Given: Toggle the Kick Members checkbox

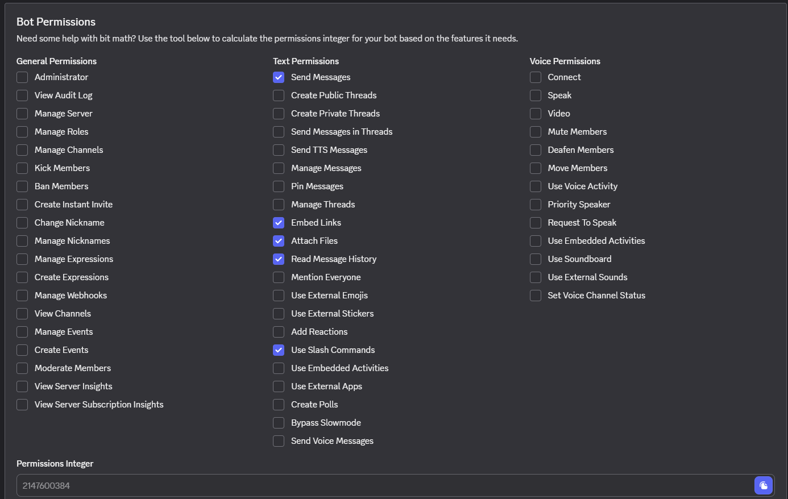Looking at the screenshot, I should coord(22,168).
